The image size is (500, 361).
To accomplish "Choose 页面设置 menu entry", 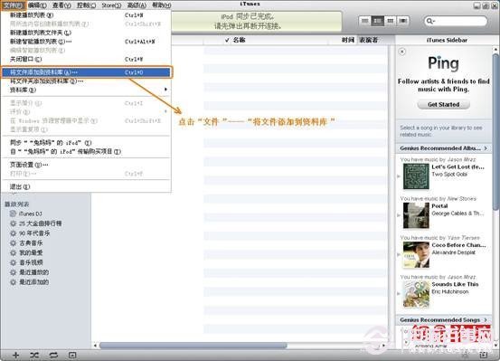I will point(86,165).
